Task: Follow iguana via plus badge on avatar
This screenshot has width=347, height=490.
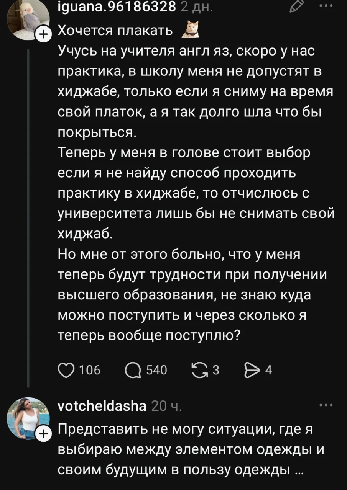Action: [44, 35]
